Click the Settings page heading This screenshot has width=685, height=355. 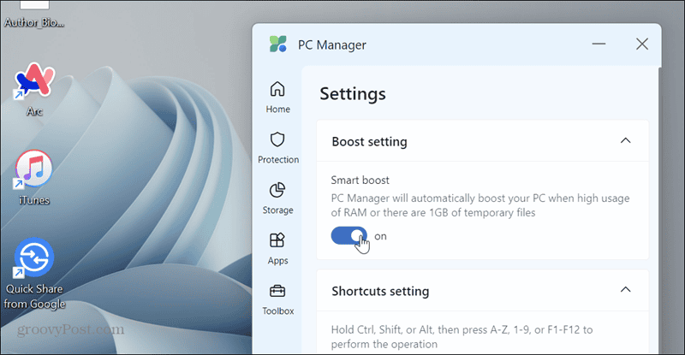[x=353, y=94]
